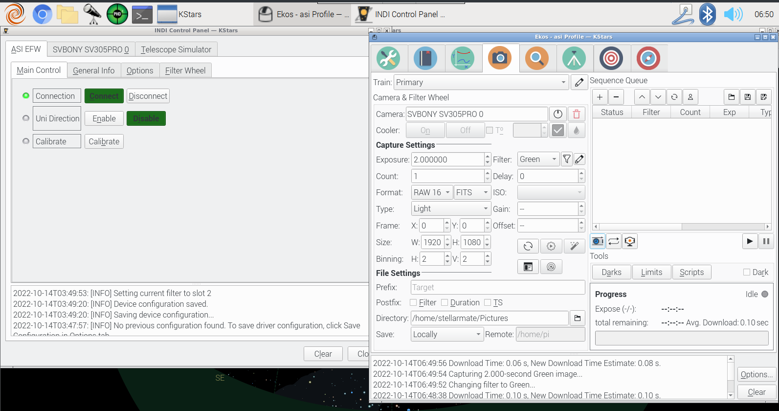This screenshot has width=779, height=411.
Task: Remove job from sequence queue minus icon
Action: (x=616, y=97)
